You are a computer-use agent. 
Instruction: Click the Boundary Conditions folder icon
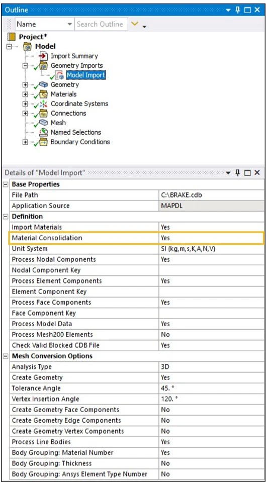click(x=43, y=142)
